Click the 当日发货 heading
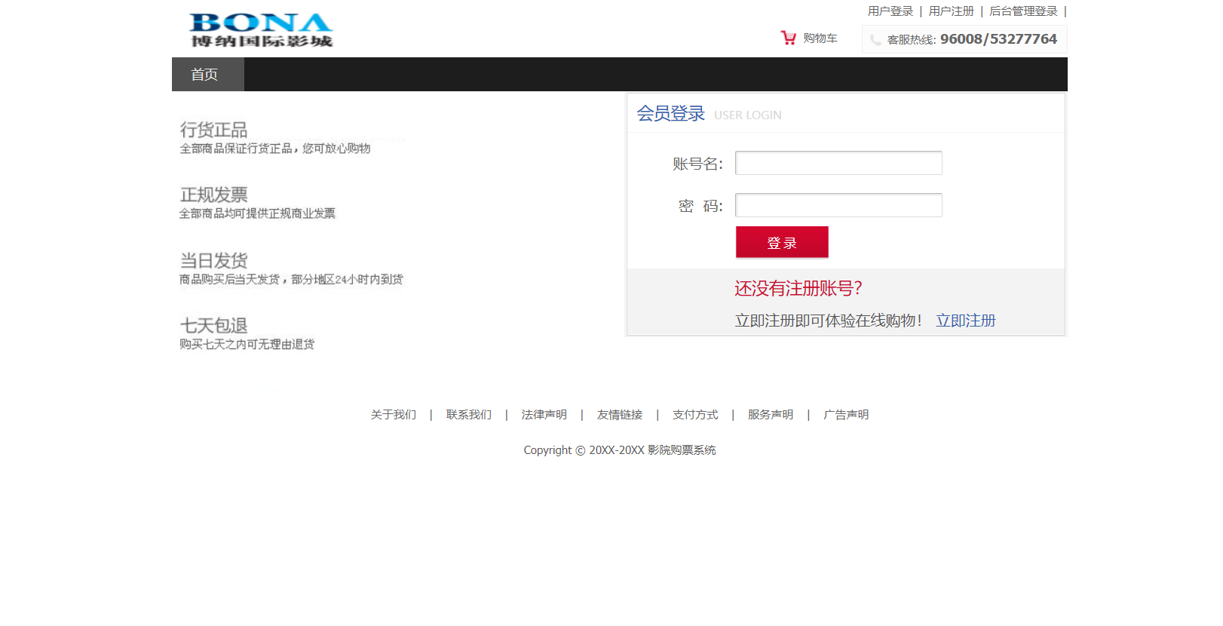Screen dimensions: 1223x626 [213, 260]
